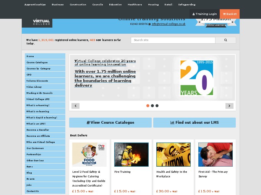261x195 pixels.
Task: Go to next carousel slide arrow
Action: [x=229, y=106]
